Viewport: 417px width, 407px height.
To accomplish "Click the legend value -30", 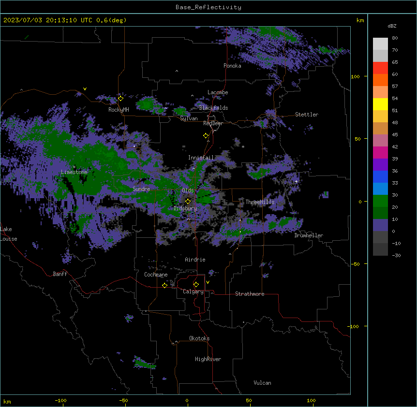I will (x=396, y=255).
